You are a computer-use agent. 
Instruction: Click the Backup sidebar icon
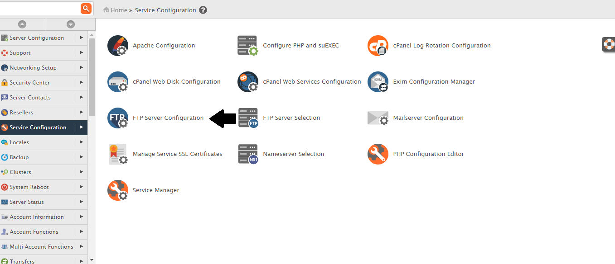pyautogui.click(x=5, y=157)
